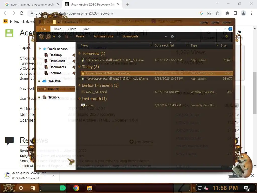257x193 pixels.
Task: Open a new Chrome tab
Action: 128,5
